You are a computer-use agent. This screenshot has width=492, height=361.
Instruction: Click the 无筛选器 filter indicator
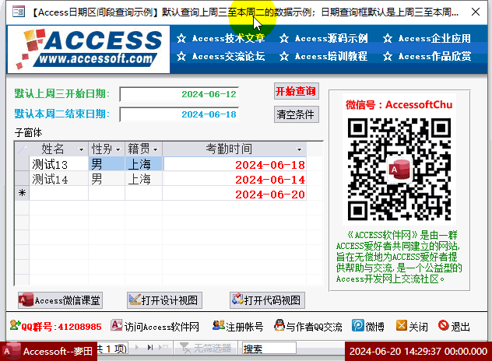206,348
